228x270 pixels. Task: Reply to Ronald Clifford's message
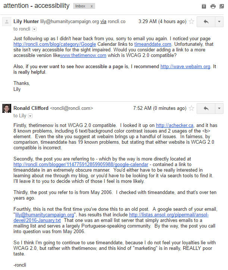tap(206, 108)
